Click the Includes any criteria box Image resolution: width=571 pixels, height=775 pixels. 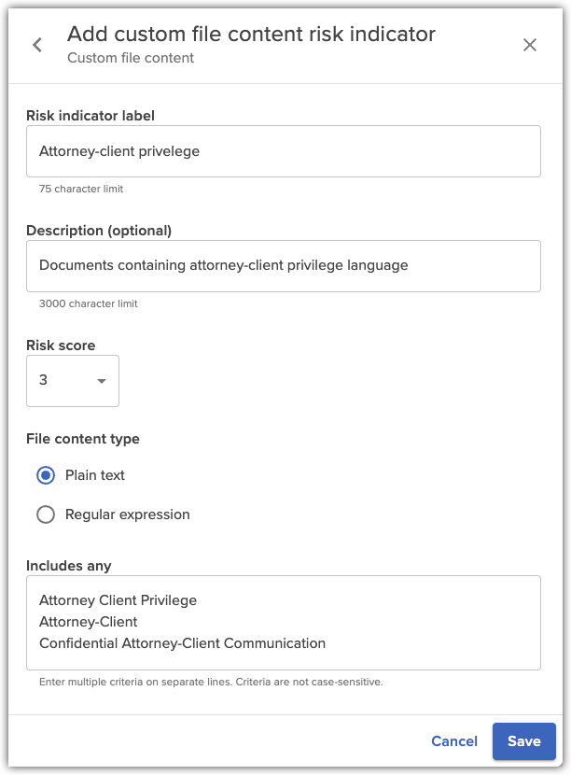[x=284, y=621]
